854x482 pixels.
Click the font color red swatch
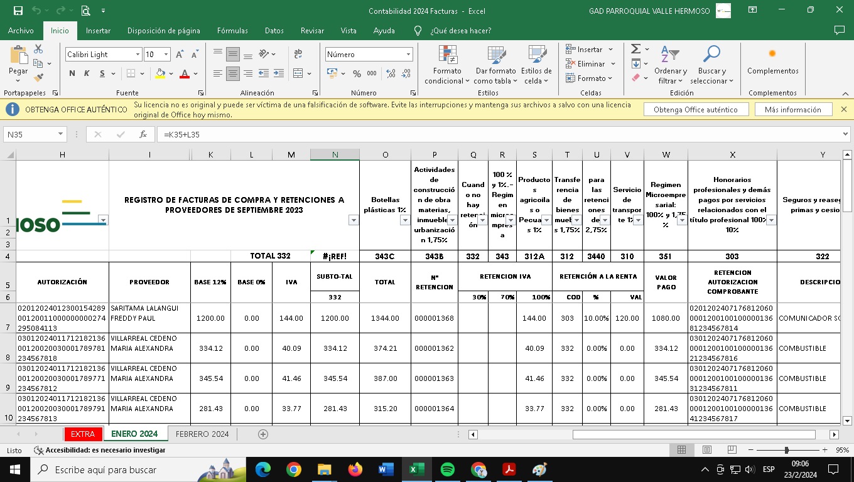click(x=184, y=73)
